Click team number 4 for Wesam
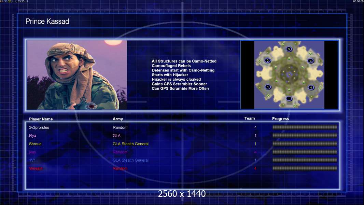364x205 pixels. pyautogui.click(x=255, y=168)
